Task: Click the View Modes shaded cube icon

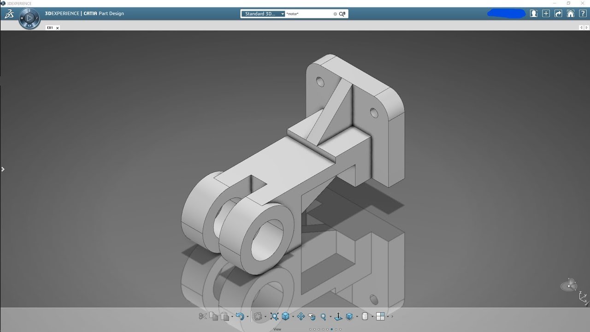Action: pos(349,316)
